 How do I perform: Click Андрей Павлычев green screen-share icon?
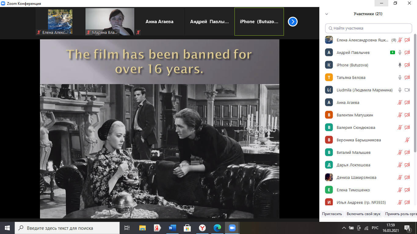coord(393,52)
